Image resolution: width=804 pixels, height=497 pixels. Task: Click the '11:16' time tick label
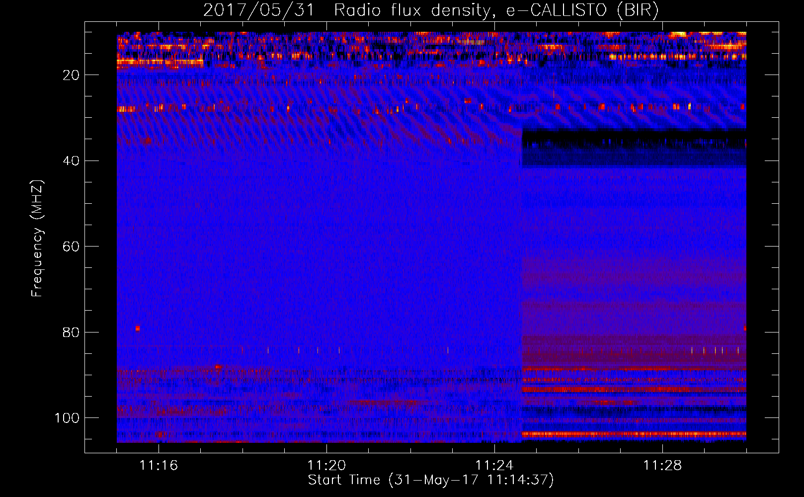(159, 466)
